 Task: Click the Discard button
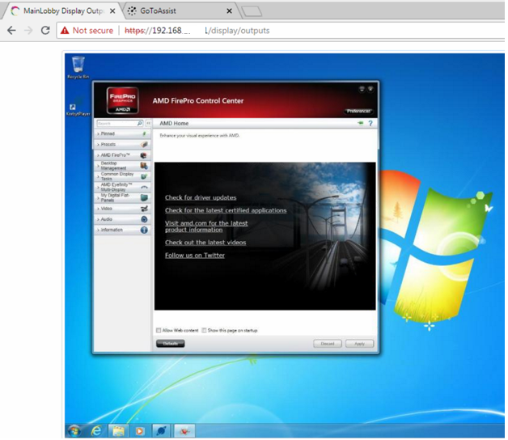point(328,344)
